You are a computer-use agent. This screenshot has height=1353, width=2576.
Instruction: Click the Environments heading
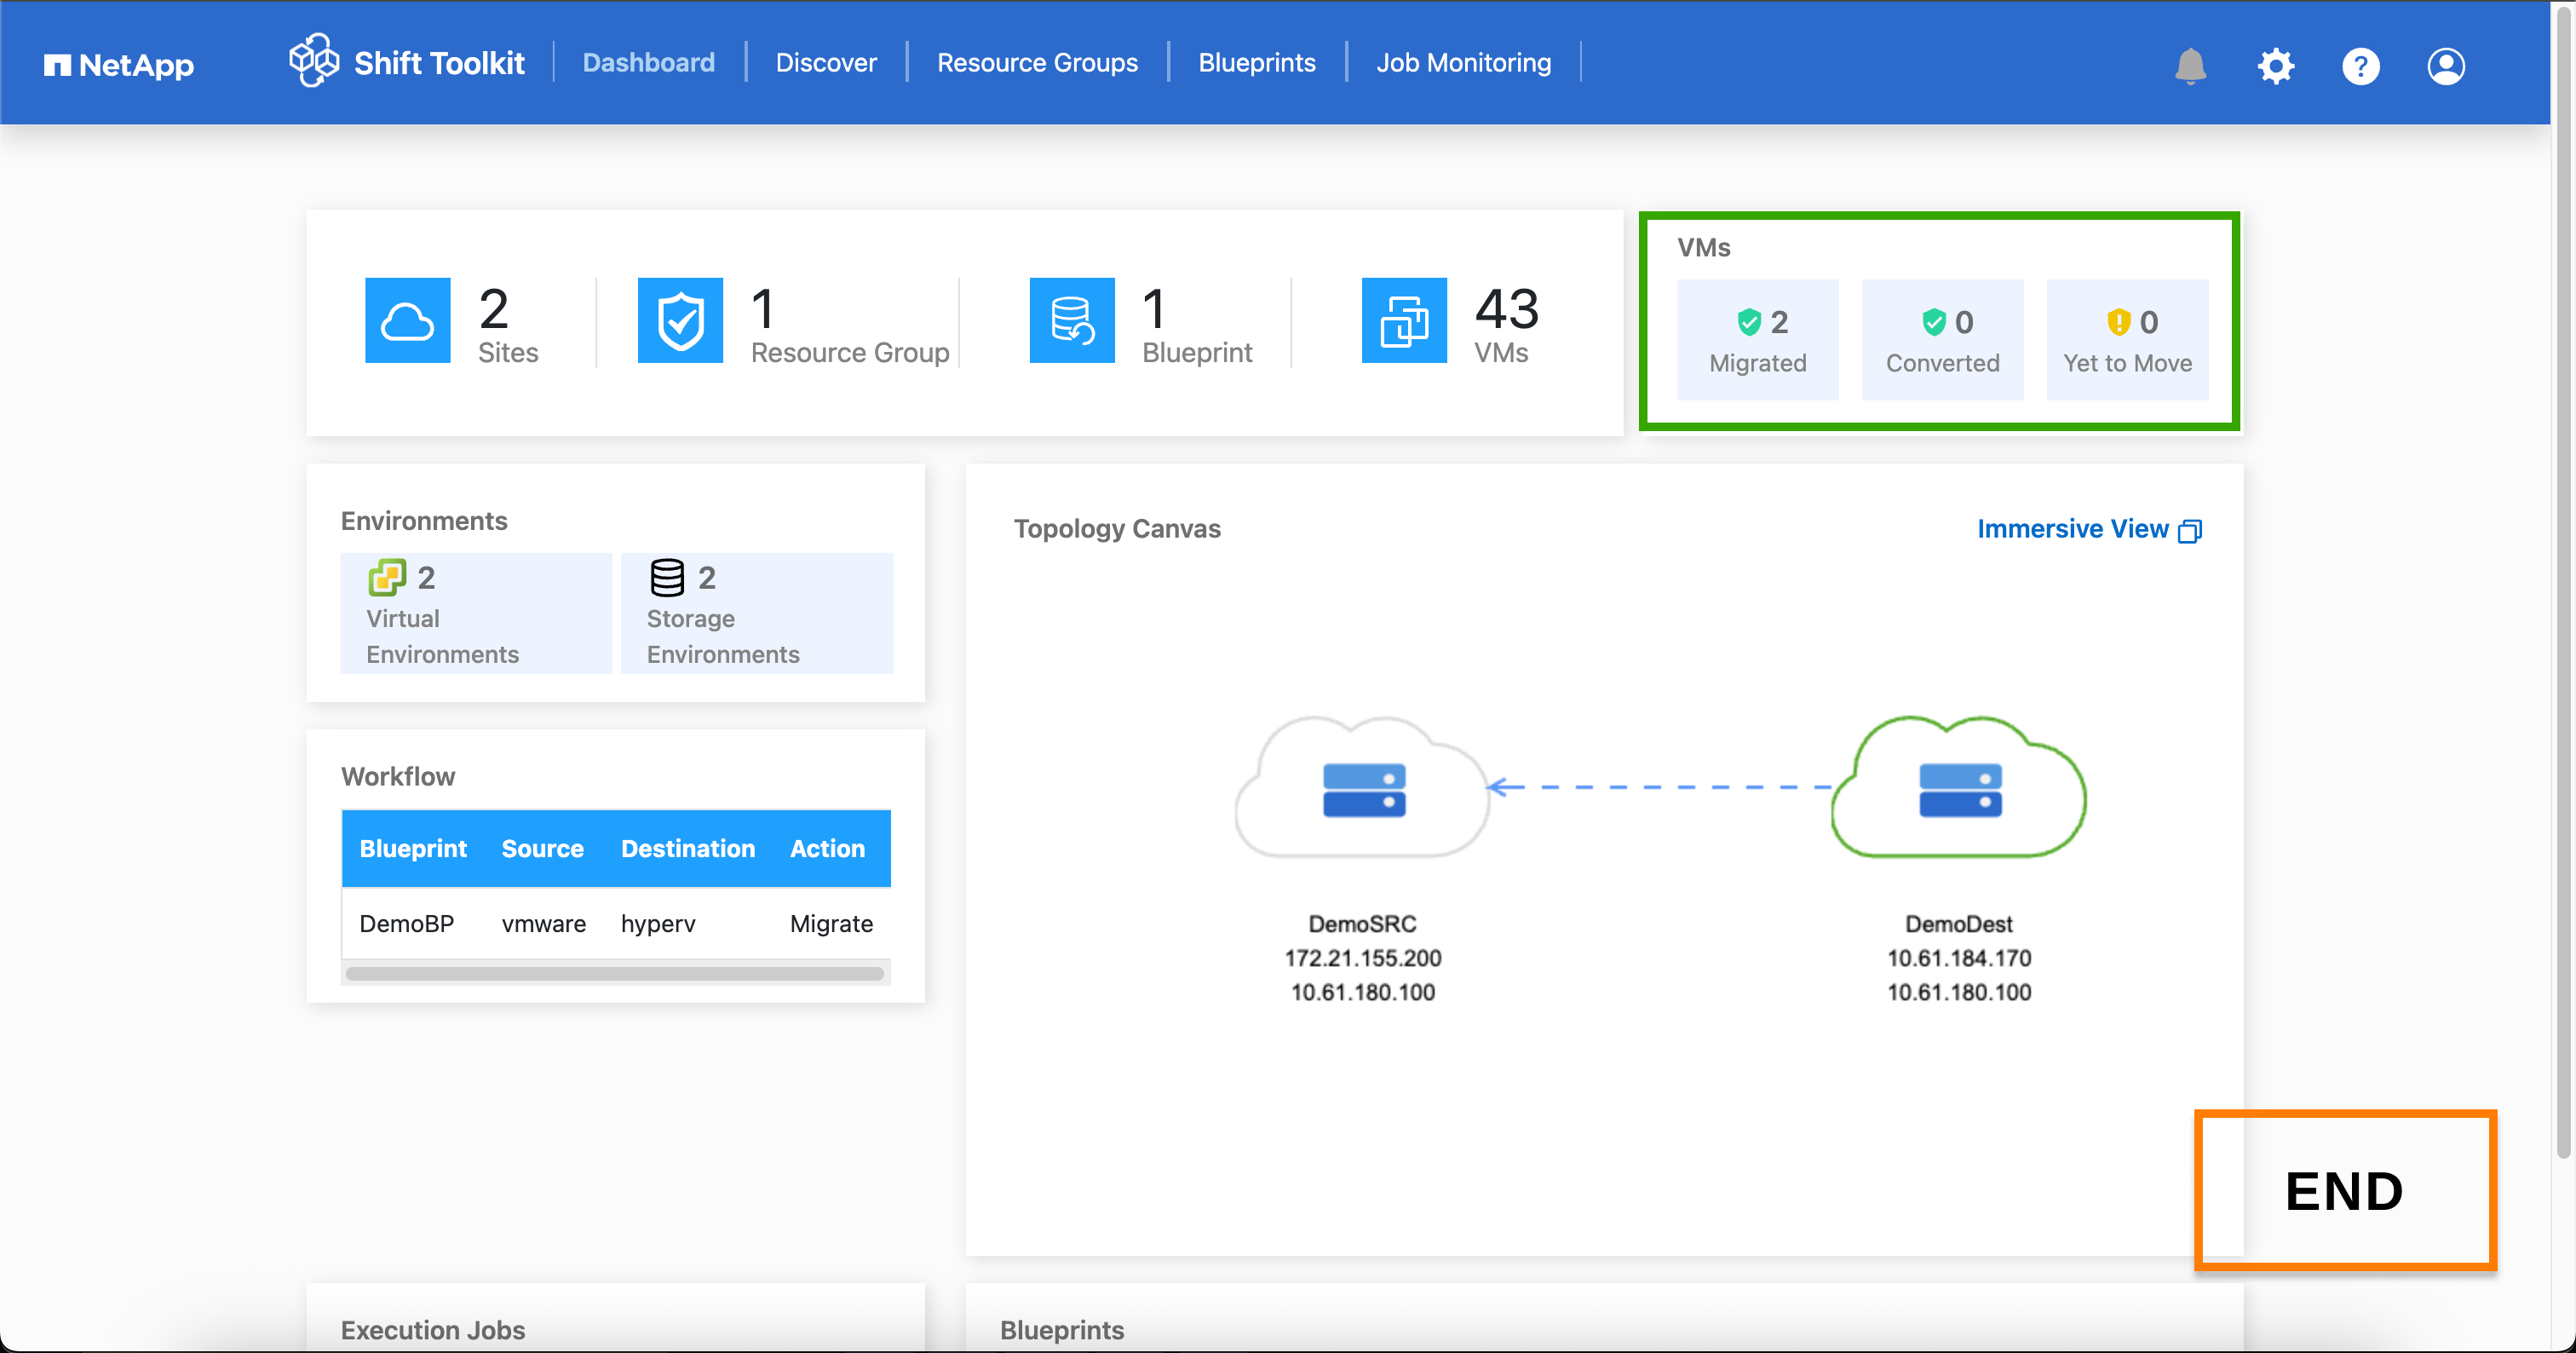(x=424, y=520)
